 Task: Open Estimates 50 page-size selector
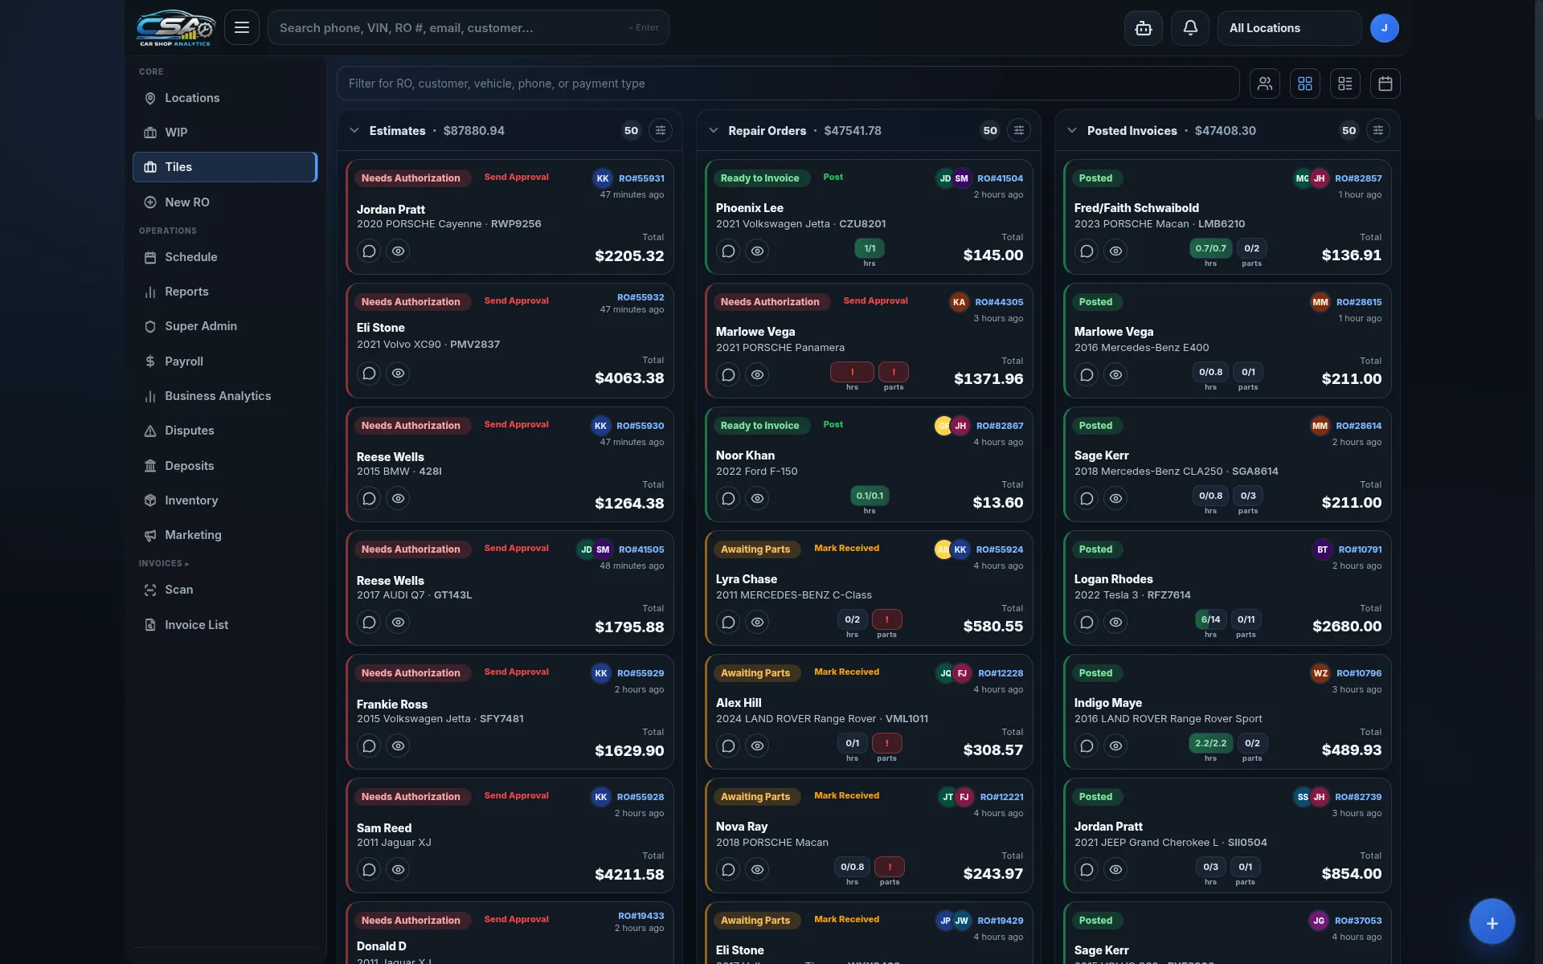[632, 130]
